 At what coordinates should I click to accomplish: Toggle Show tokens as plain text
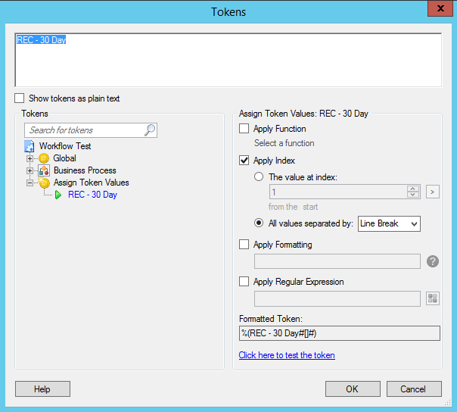19,98
